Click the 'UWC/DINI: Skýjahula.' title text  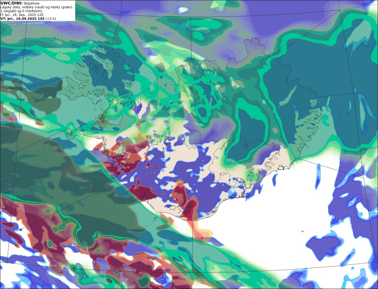(20, 3)
